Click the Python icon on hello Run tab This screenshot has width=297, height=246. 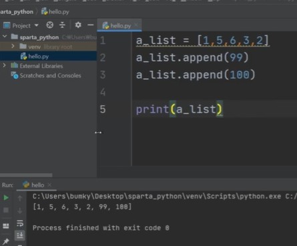[x=26, y=184]
